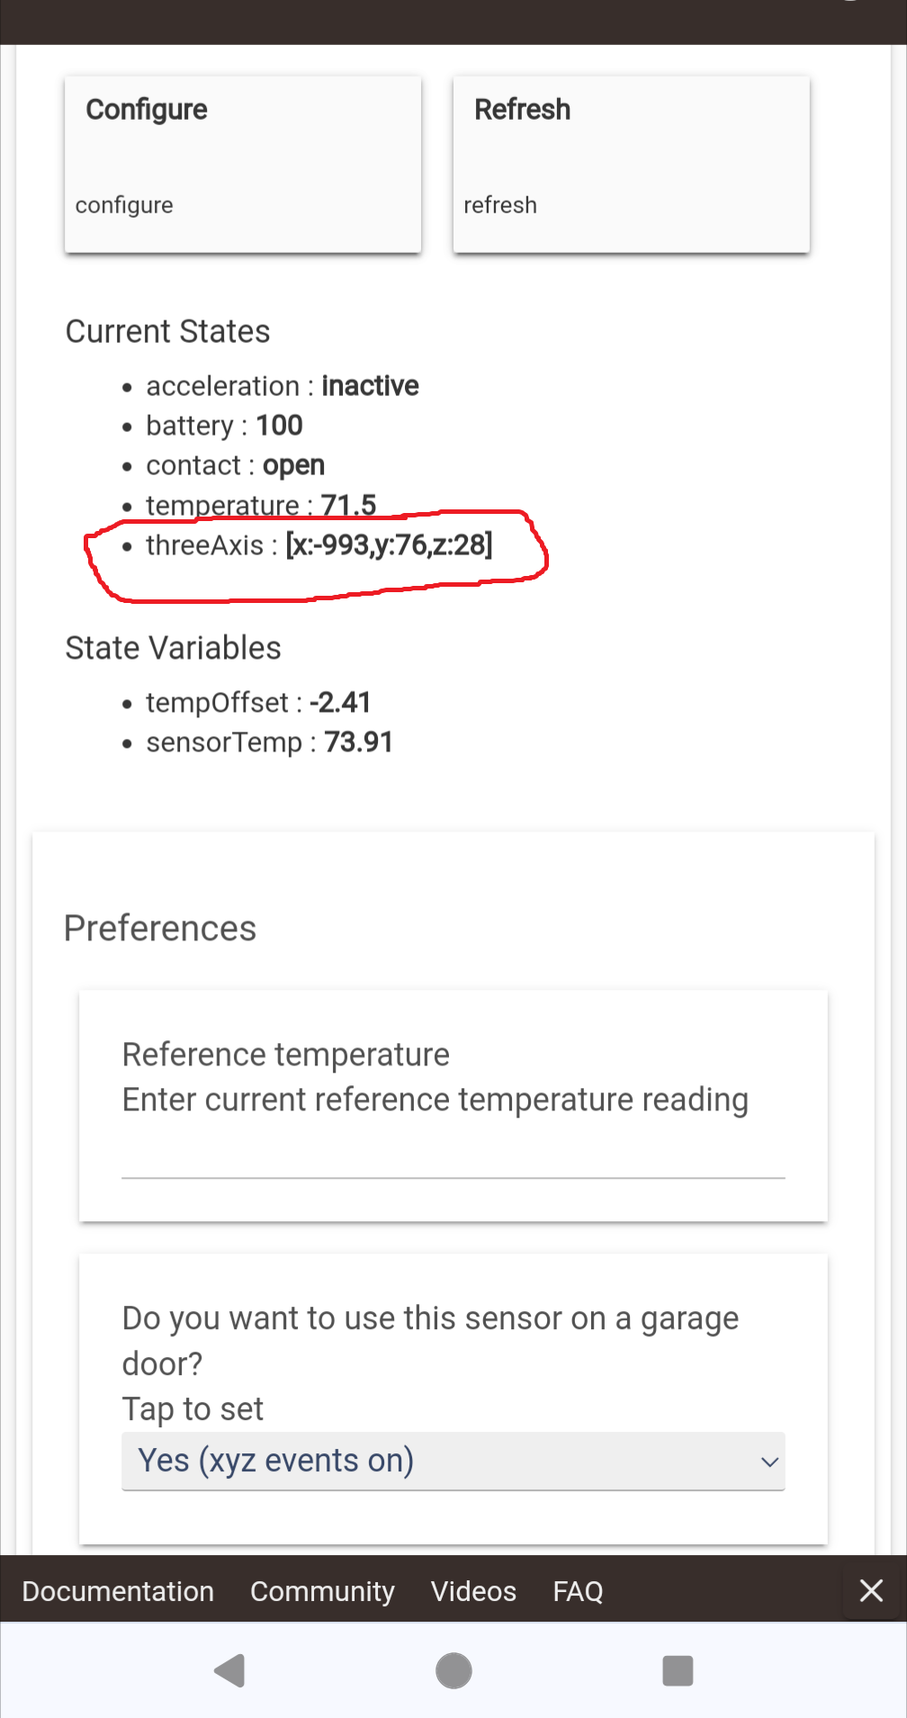Open the FAQ link

click(x=578, y=1591)
